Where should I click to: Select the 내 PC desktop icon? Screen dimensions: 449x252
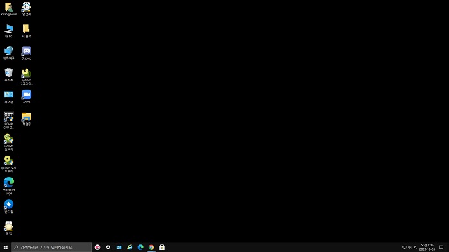click(8, 31)
